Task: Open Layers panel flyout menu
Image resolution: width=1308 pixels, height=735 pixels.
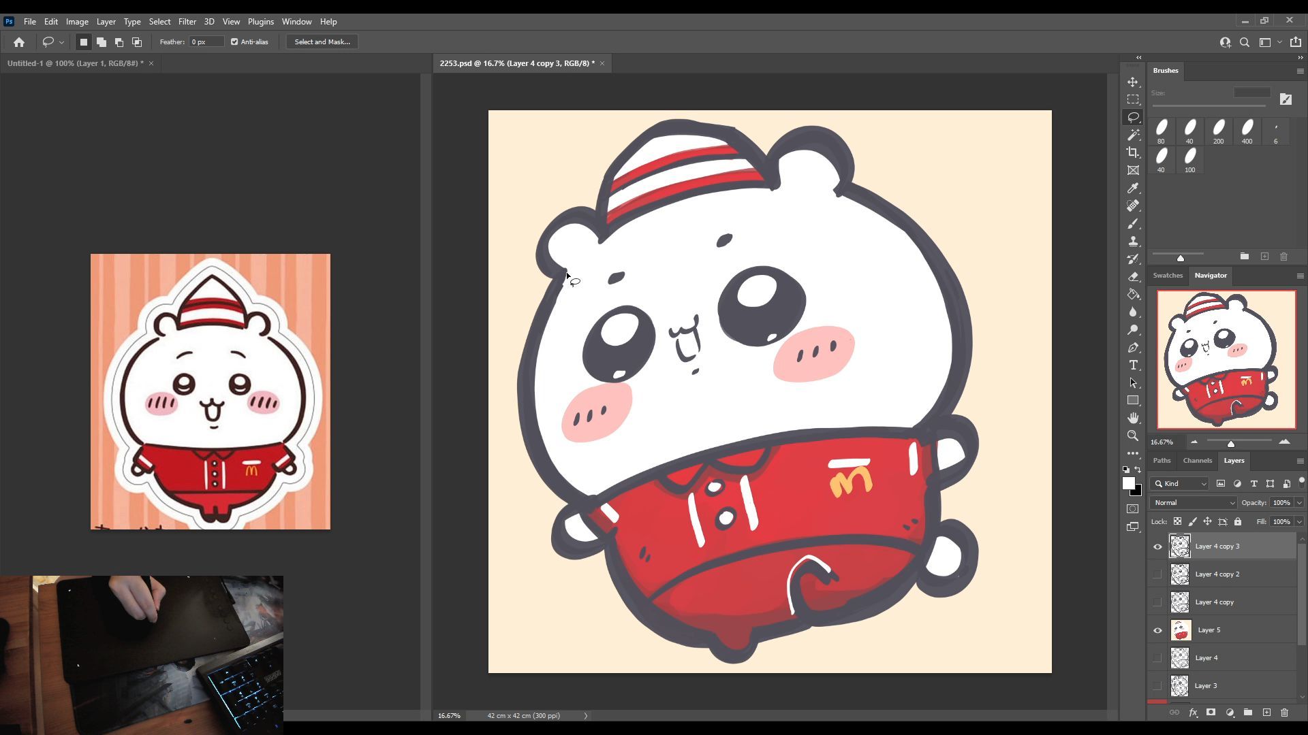Action: (x=1300, y=461)
